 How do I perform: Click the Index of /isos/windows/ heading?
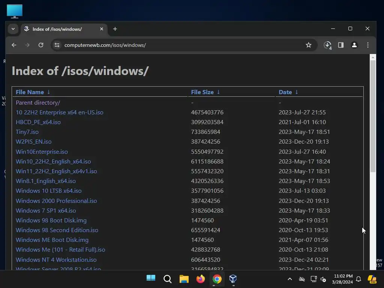(80, 71)
